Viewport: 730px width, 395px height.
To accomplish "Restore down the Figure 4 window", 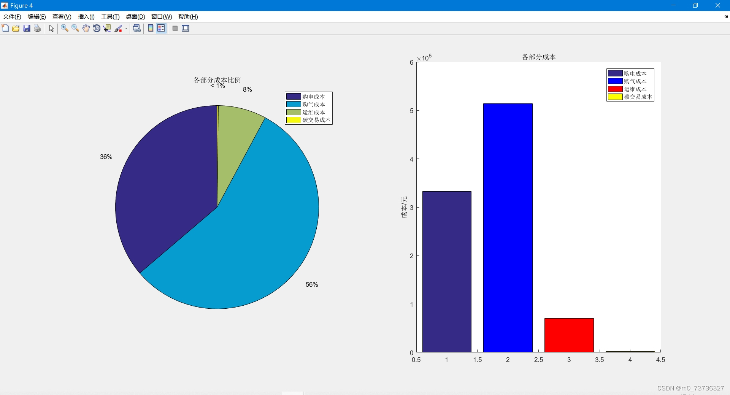I will point(695,5).
